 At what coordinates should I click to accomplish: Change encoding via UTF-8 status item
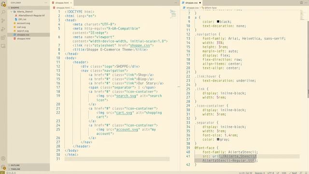tap(270, 173)
